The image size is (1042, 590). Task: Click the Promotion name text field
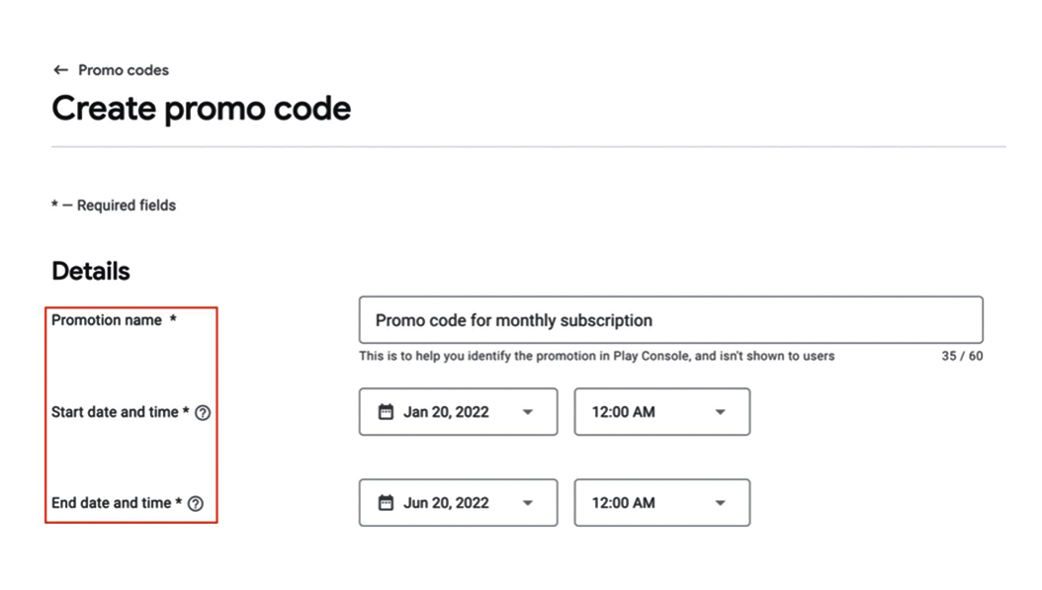[x=670, y=320]
